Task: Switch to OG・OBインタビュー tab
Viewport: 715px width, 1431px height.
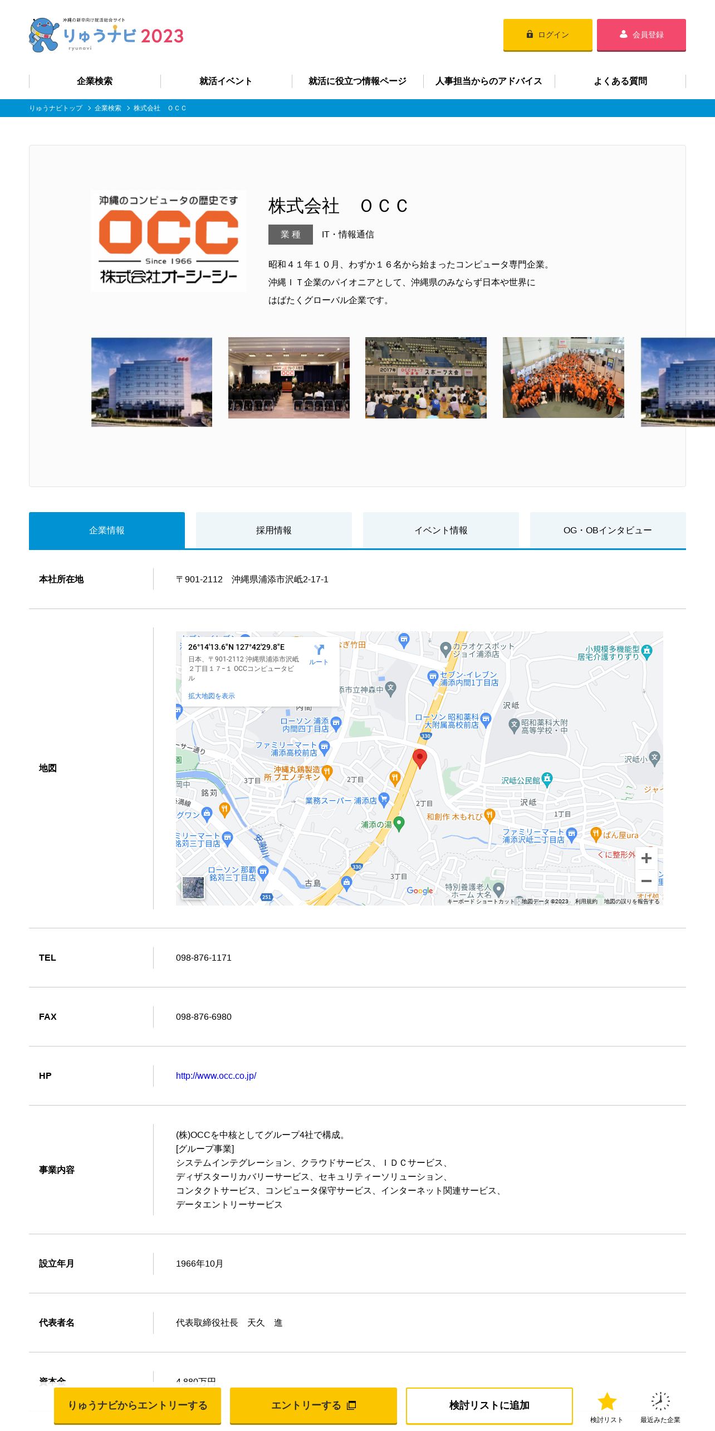Action: pyautogui.click(x=608, y=530)
